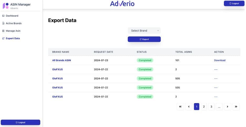Click the Total ASINs column header
The width and height of the screenshot is (246, 127).
(183, 52)
